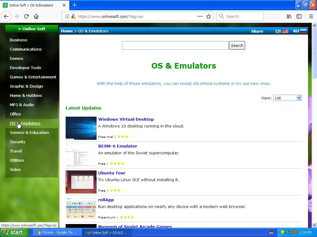Click the star rating for rollApp
Image resolution: width=317 pixels, height=237 pixels.
(129, 217)
